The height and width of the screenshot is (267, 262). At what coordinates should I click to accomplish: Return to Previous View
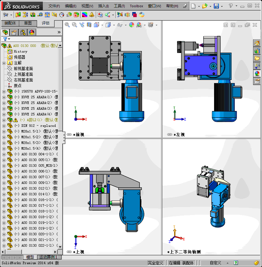point(82,25)
